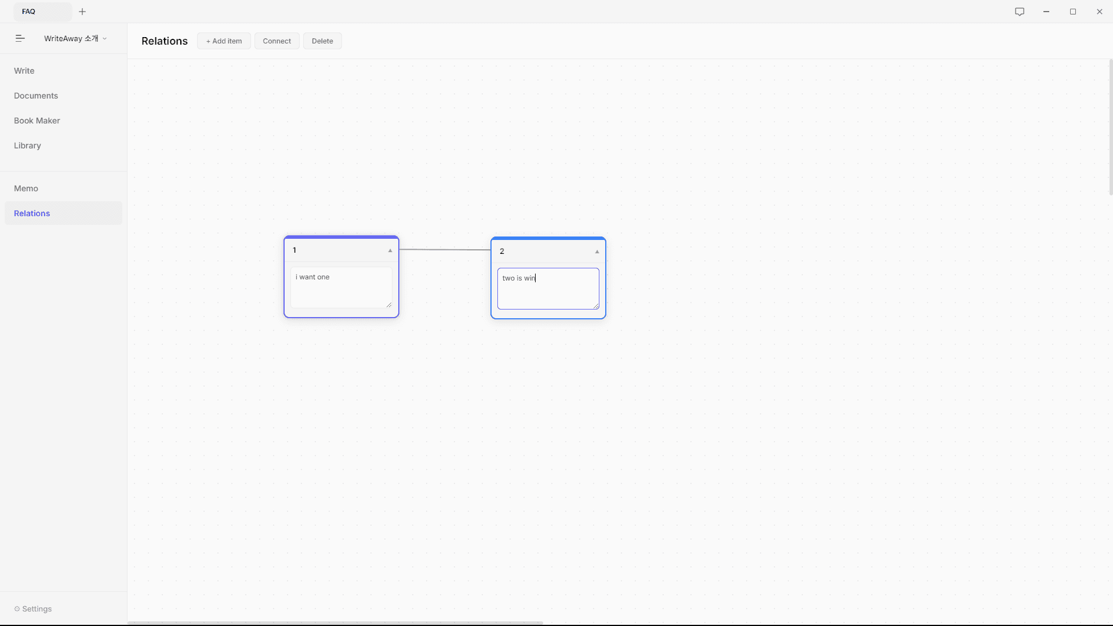
Task: Open Book Maker page
Action: 37,121
